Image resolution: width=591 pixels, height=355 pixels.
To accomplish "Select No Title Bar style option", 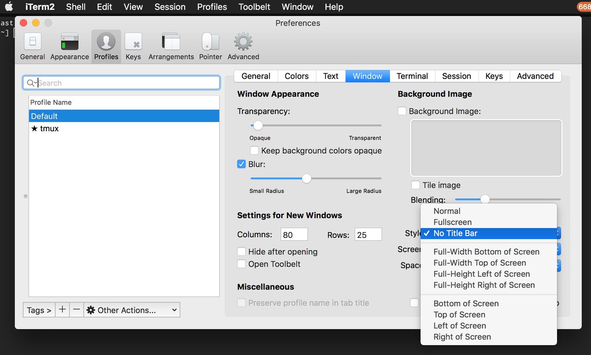I will [489, 234].
